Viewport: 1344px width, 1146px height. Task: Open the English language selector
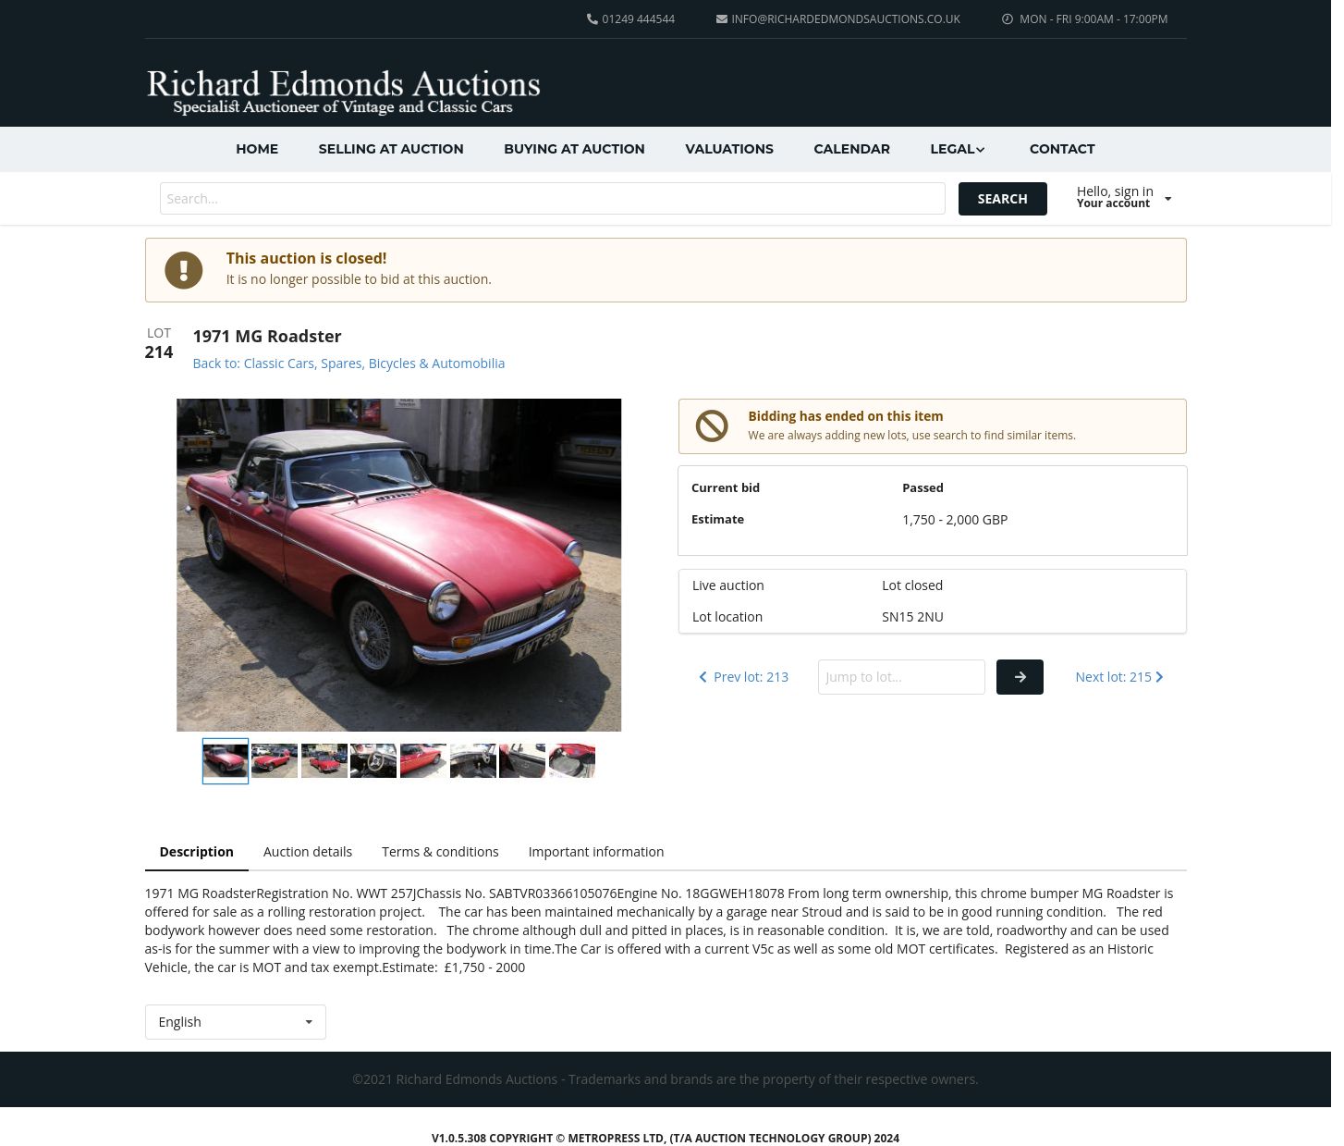click(x=236, y=1022)
